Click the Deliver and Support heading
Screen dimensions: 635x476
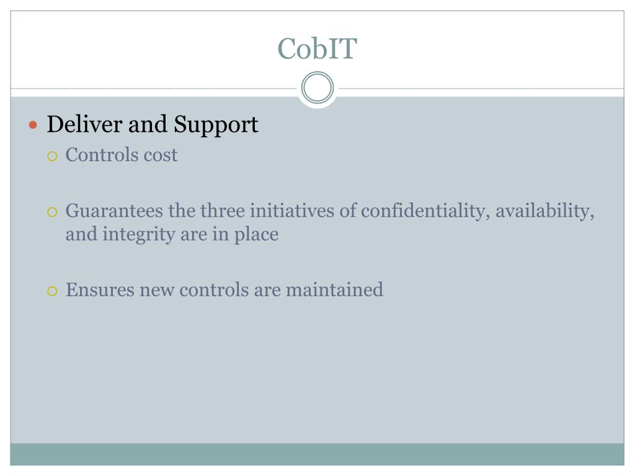[x=153, y=125]
